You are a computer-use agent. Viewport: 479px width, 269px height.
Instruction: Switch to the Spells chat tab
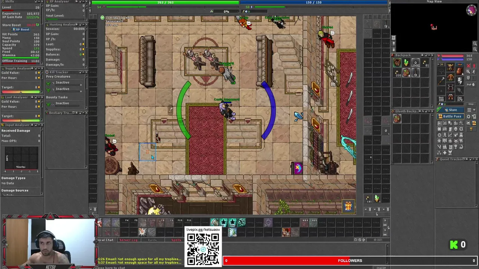click(176, 240)
